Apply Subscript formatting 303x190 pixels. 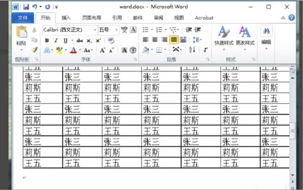pos(89,41)
